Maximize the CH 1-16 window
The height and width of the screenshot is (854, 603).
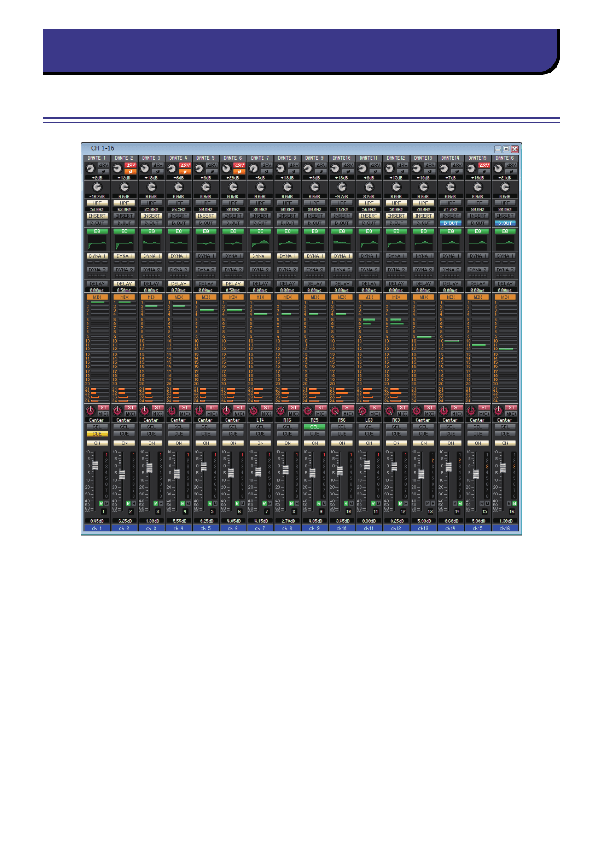point(506,149)
